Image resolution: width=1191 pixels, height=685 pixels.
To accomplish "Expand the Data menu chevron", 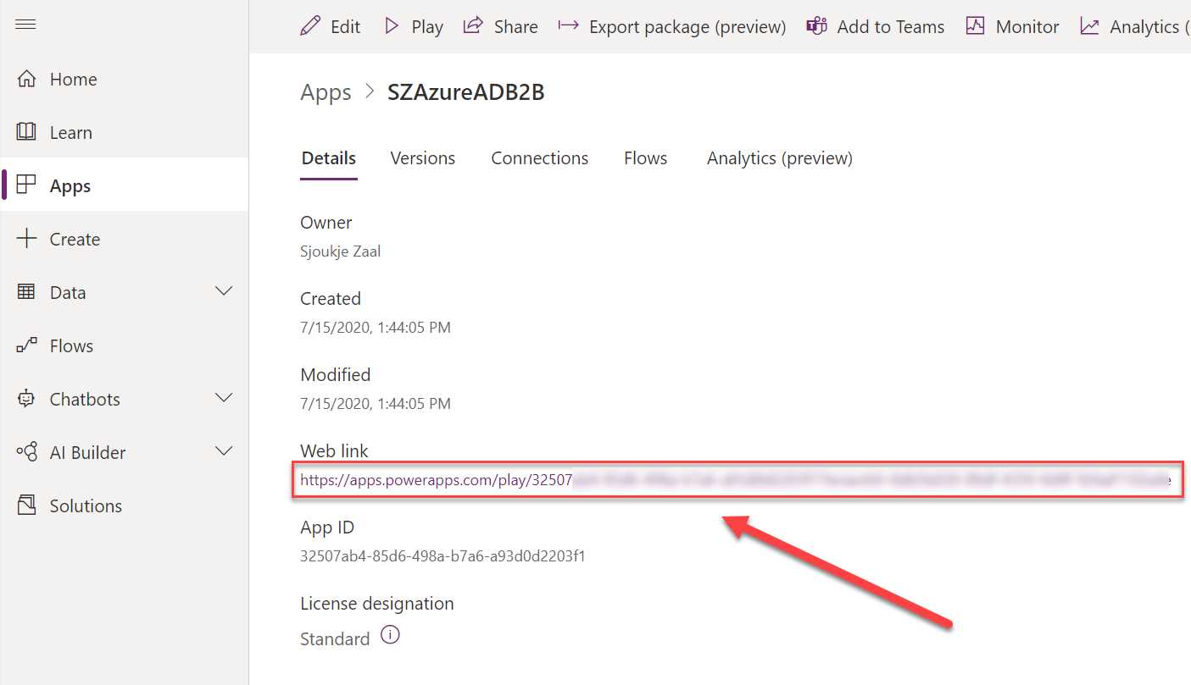I will coord(224,291).
